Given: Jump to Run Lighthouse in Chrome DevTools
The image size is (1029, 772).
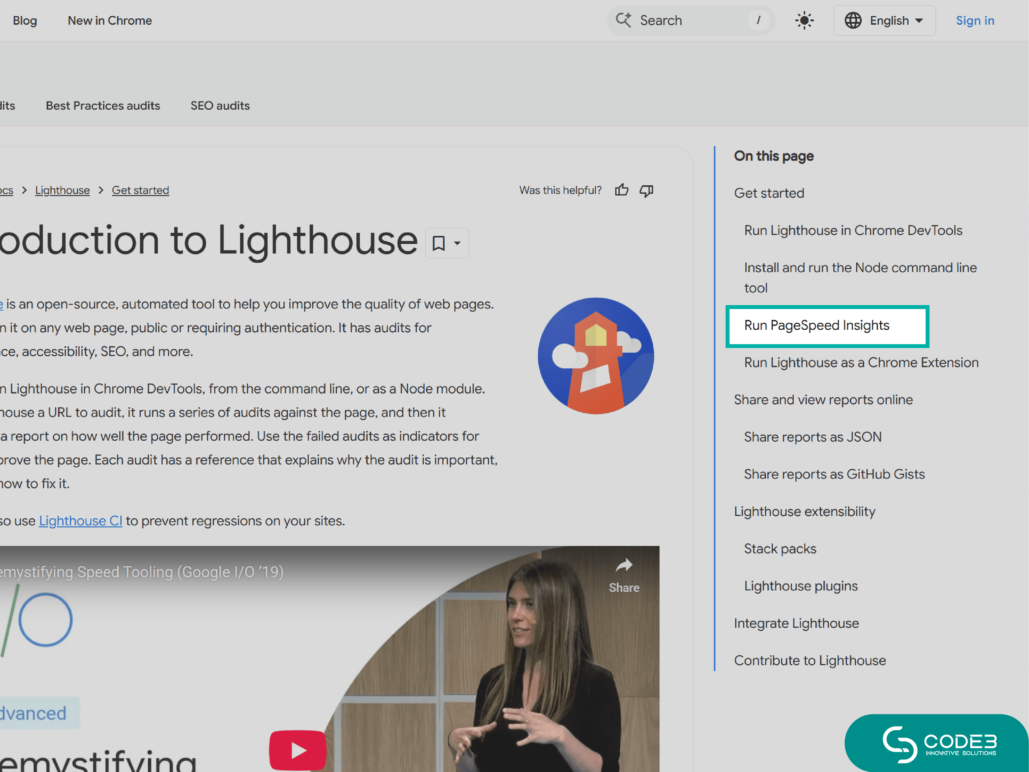Looking at the screenshot, I should point(853,230).
